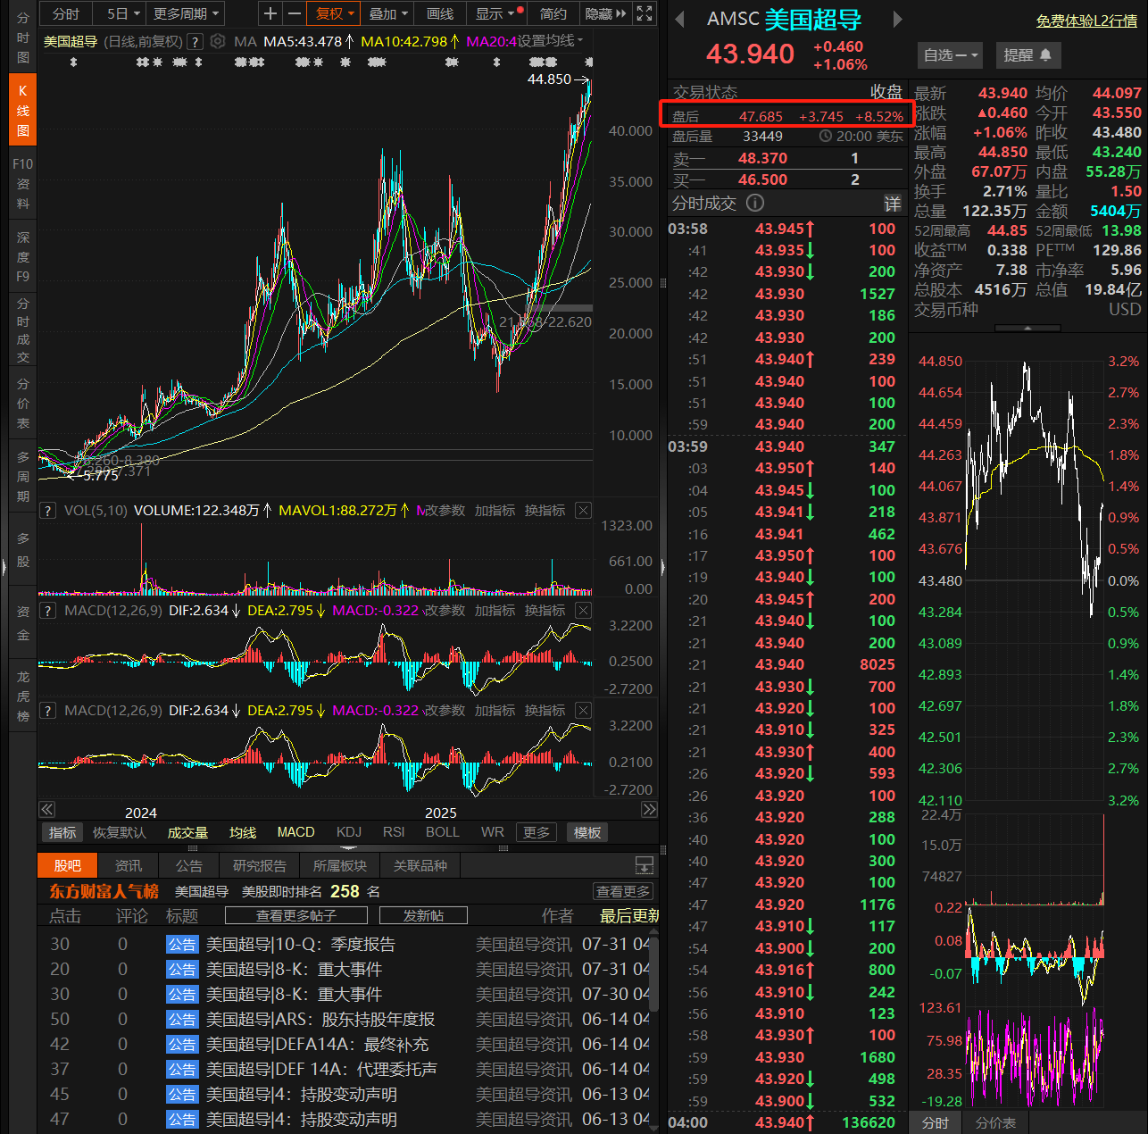Expand 设置均线 dropdown

tap(551, 41)
